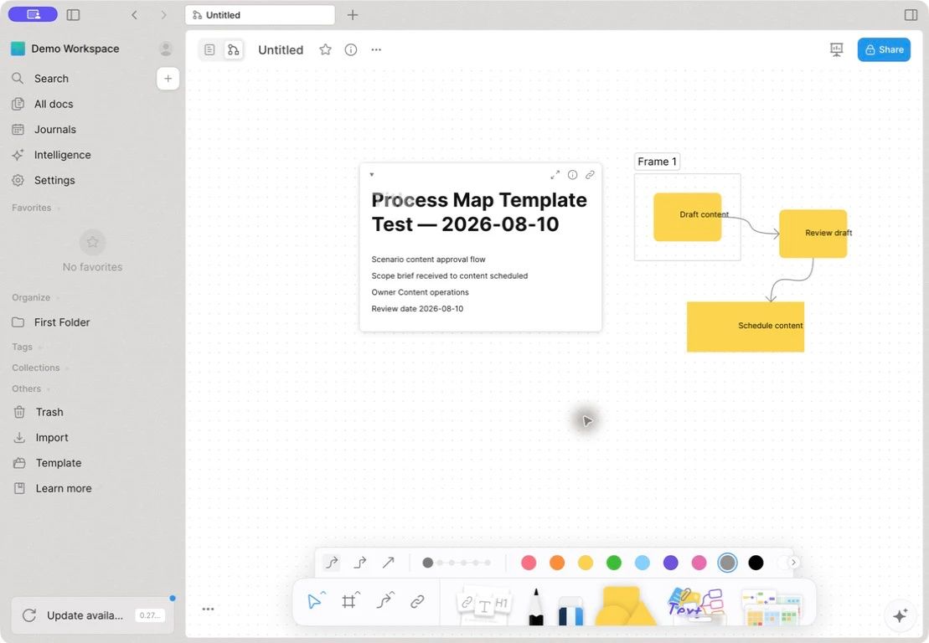Image resolution: width=929 pixels, height=643 pixels.
Task: Select the Connector tool
Action: pos(384,601)
